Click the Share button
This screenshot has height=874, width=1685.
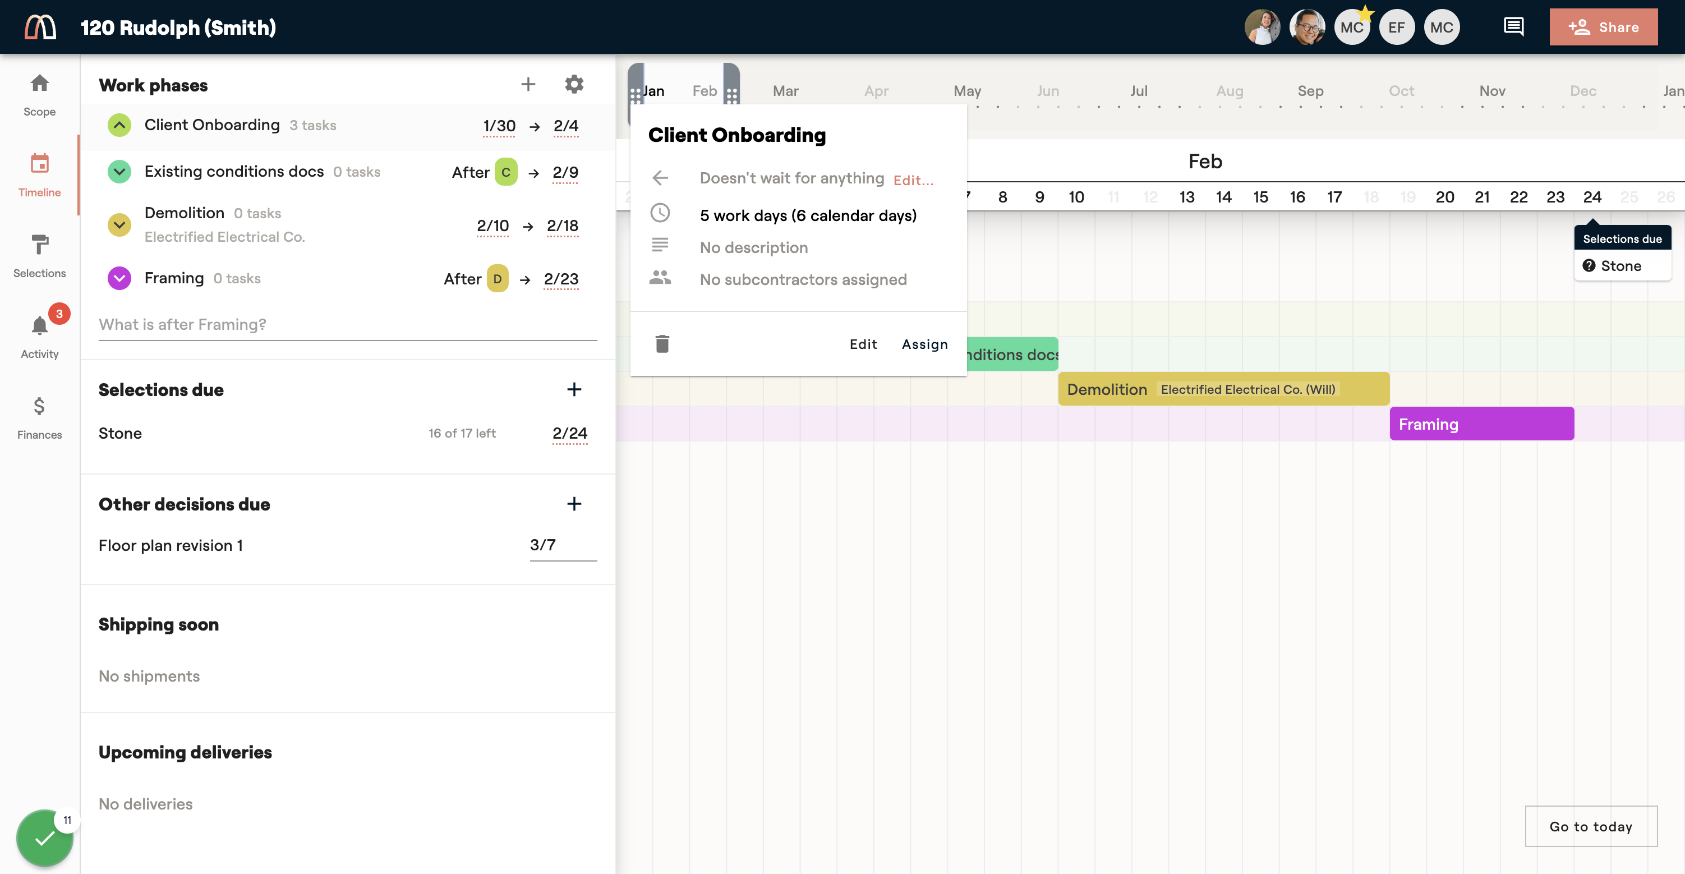tap(1603, 27)
